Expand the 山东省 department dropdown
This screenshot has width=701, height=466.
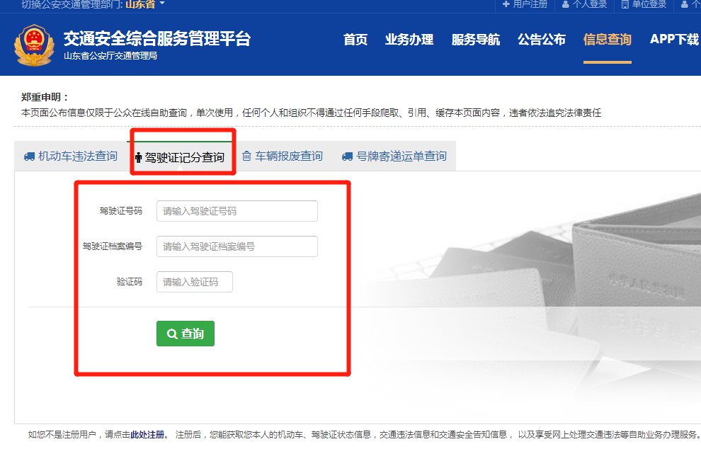144,4
